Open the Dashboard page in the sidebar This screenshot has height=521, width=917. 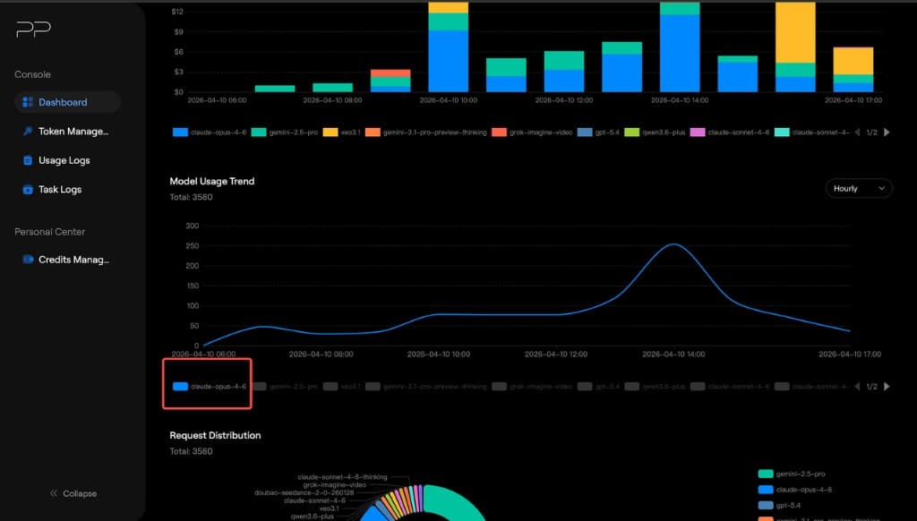click(68, 102)
